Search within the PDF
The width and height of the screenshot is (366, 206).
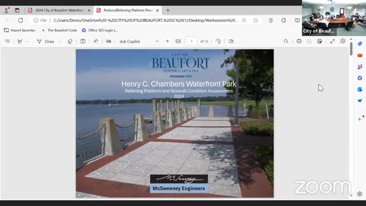tap(286, 41)
